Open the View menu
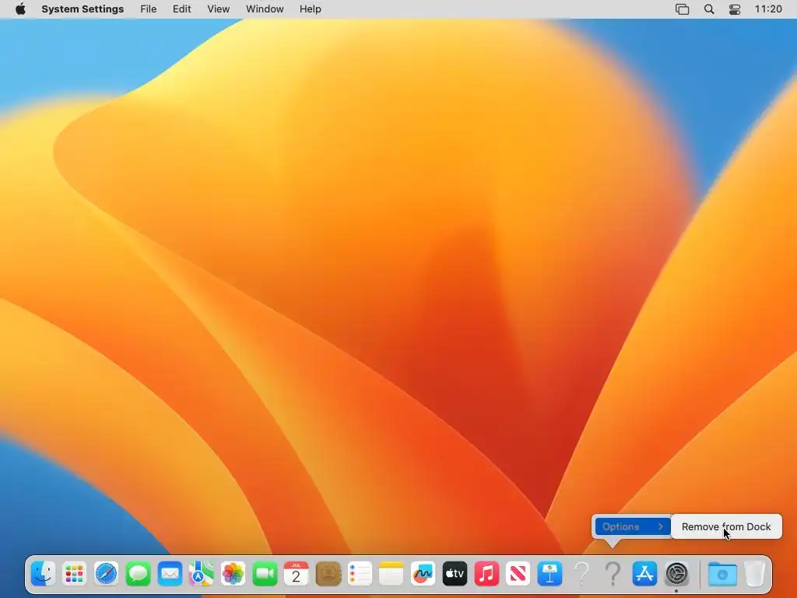 (x=219, y=9)
